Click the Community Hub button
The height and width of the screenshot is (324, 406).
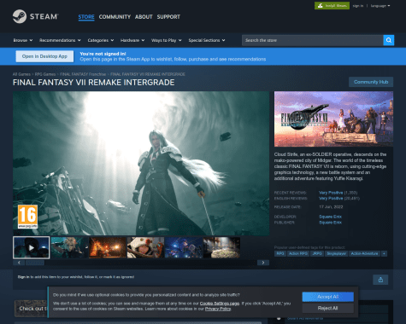tap(371, 82)
